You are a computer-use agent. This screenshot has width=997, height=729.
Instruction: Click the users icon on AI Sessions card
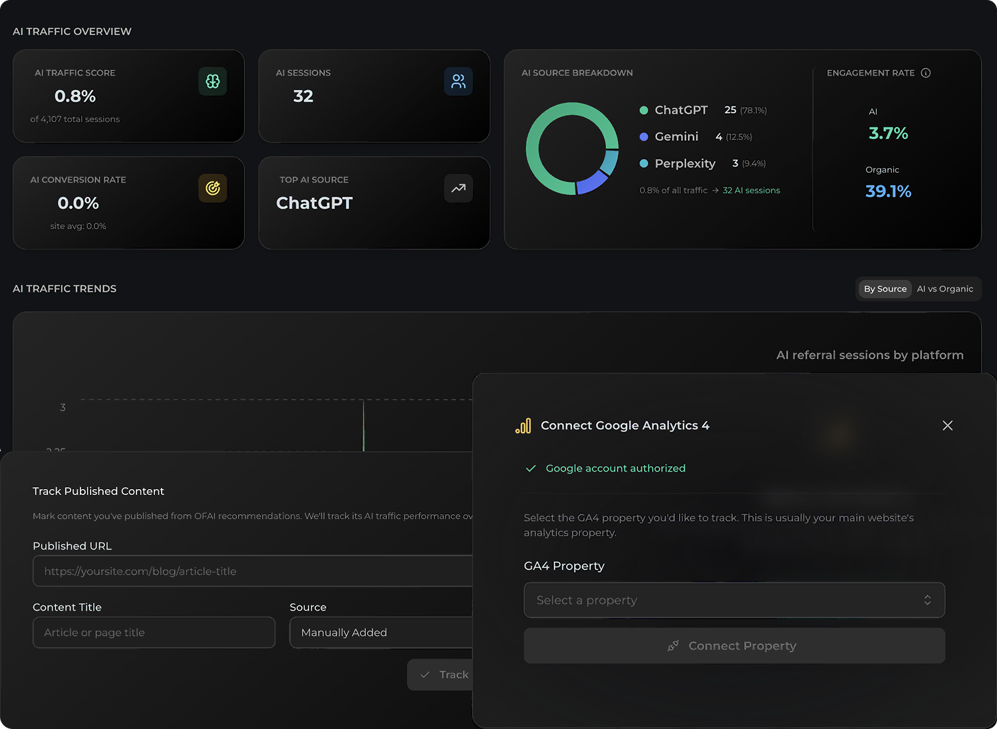[x=458, y=81]
